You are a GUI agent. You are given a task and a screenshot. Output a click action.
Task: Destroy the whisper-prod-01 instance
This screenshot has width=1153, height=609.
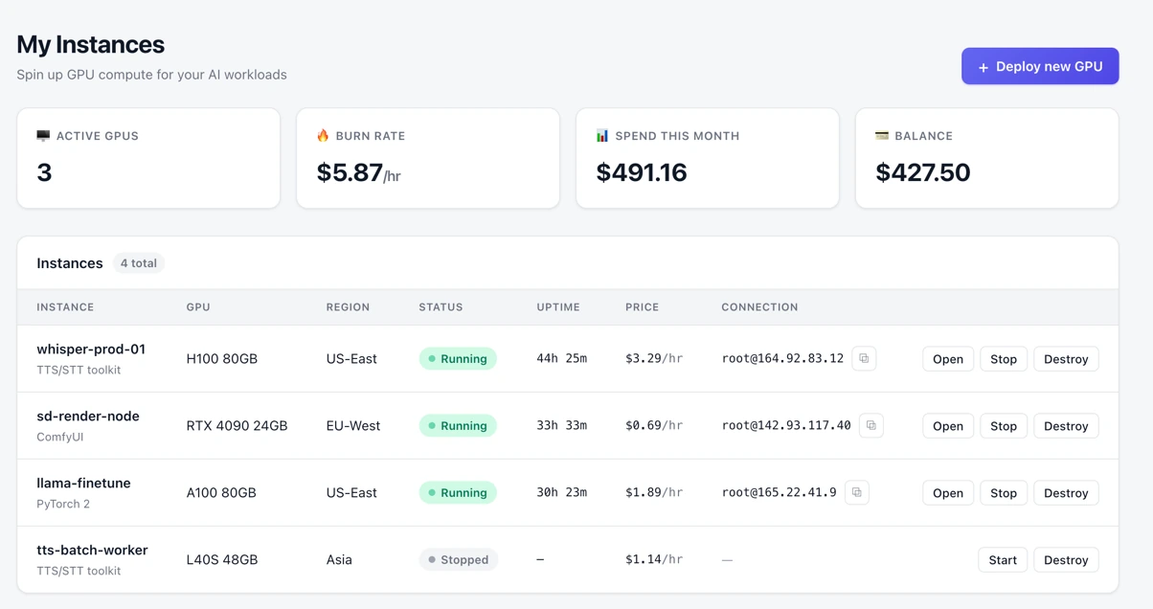[x=1066, y=359]
